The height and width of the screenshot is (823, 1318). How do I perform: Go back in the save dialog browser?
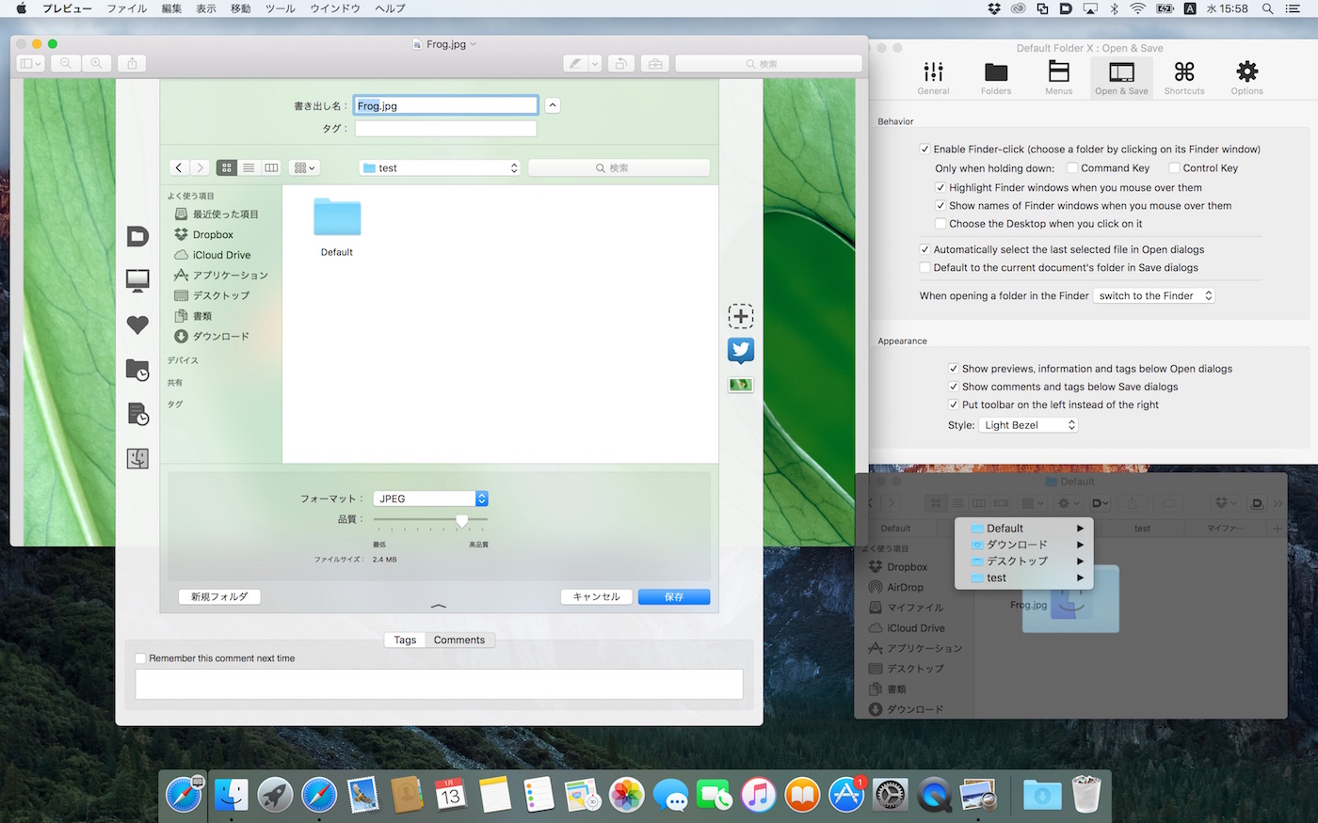tap(179, 167)
